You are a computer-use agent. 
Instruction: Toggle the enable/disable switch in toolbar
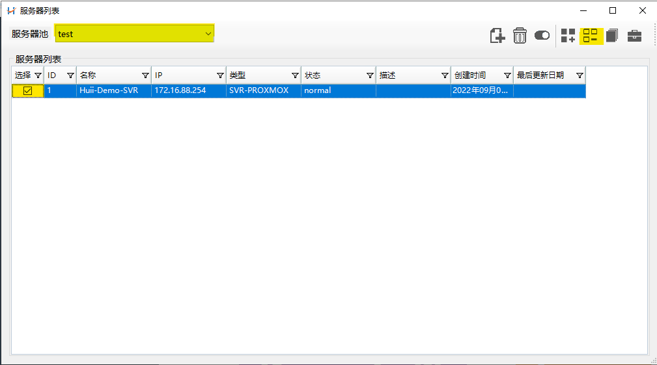pos(542,36)
